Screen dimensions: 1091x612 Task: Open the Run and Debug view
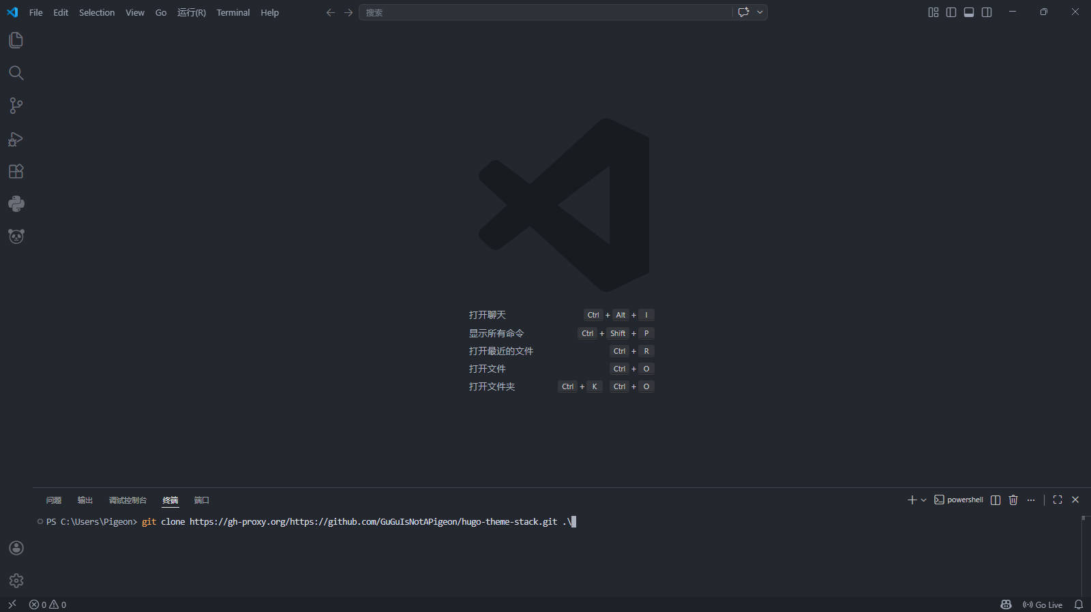coord(16,139)
